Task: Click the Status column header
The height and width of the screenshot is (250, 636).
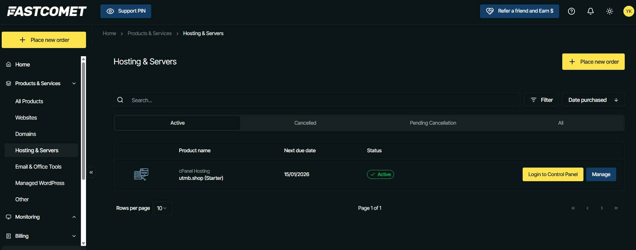Action: click(374, 151)
